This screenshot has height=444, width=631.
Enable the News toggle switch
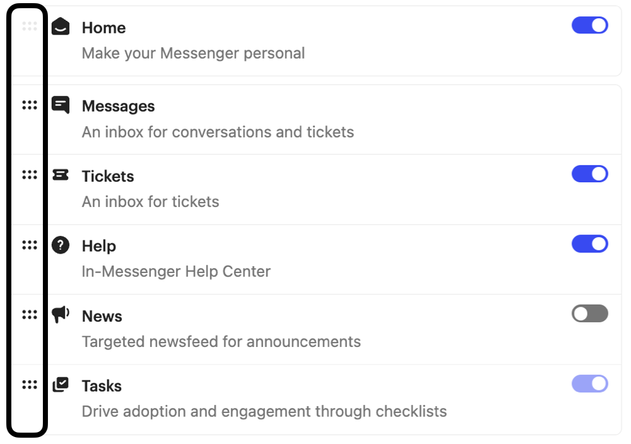[589, 313]
